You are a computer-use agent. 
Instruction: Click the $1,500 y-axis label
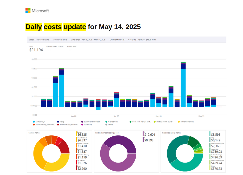(34, 87)
